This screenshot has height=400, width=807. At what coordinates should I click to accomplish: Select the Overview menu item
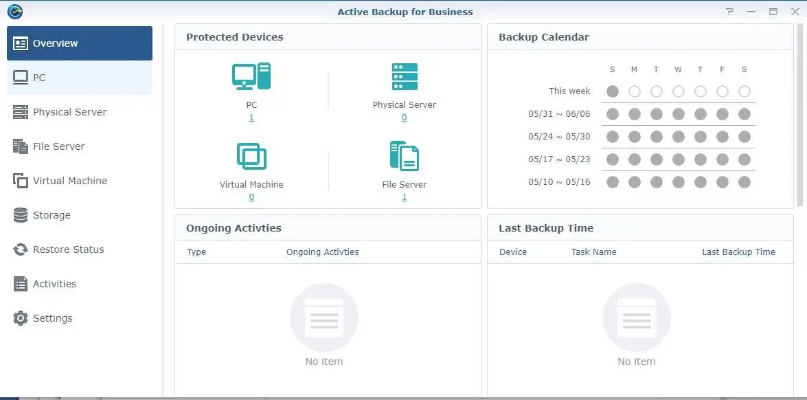point(80,43)
